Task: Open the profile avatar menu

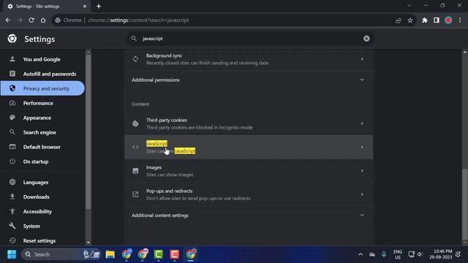Action: click(448, 20)
